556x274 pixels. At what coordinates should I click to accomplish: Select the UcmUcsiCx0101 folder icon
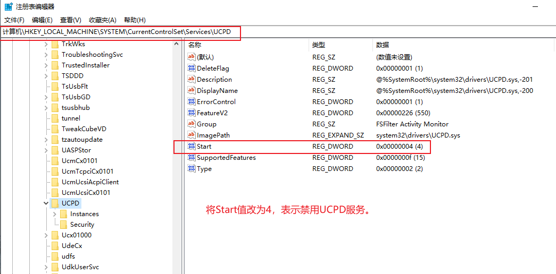[x=55, y=193]
